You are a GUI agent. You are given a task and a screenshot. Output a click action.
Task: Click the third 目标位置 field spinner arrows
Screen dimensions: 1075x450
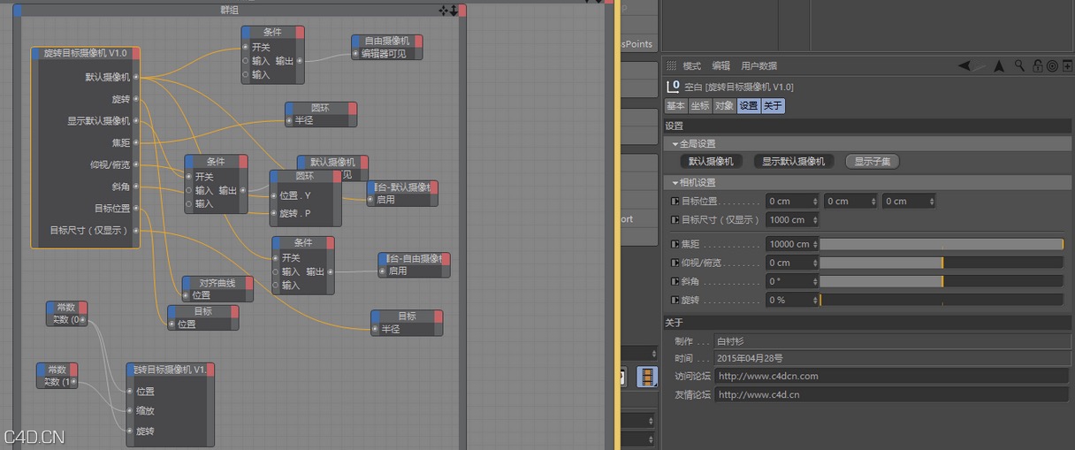tap(932, 202)
